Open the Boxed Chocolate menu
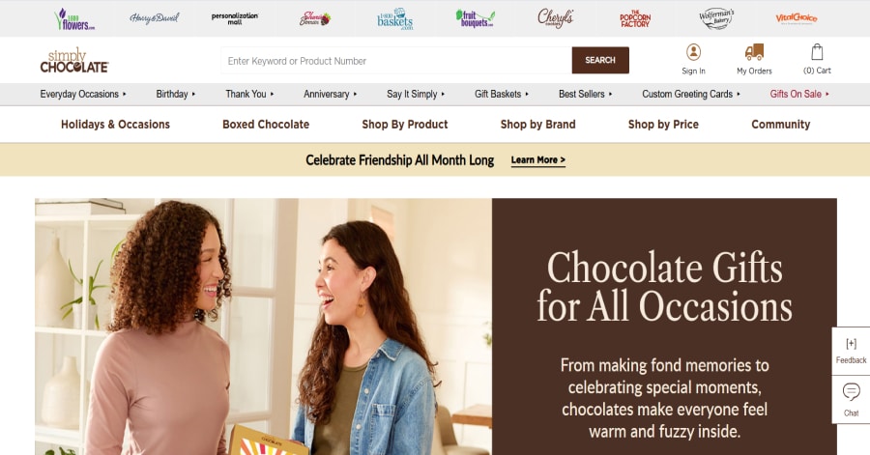The height and width of the screenshot is (455, 870). point(266,125)
